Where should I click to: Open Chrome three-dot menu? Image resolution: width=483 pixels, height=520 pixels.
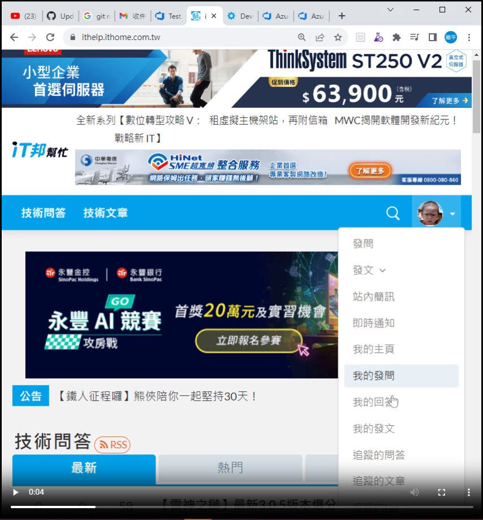(469, 37)
